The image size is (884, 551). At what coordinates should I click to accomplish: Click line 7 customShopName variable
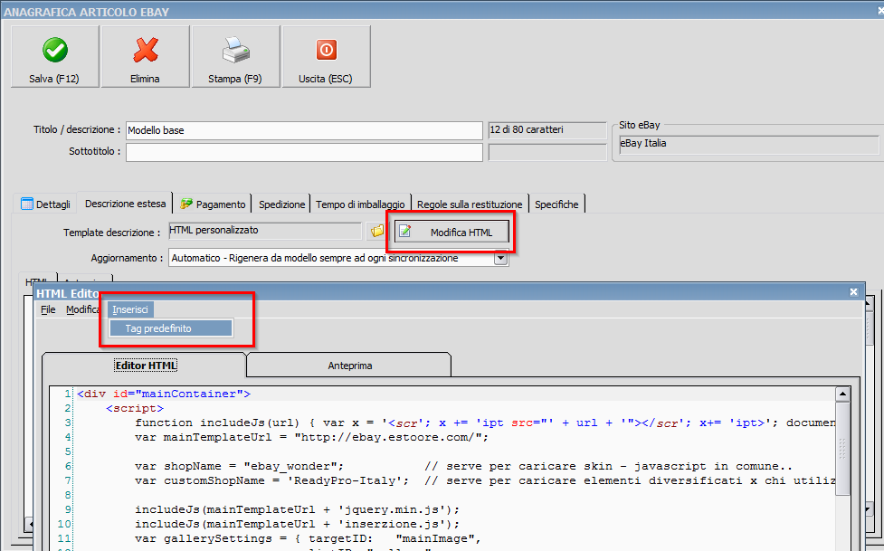coord(271,480)
